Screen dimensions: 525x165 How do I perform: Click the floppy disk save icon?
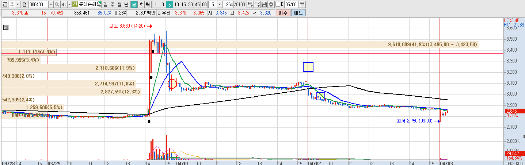click(x=264, y=4)
